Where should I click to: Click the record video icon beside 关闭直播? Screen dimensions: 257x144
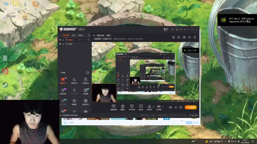[171, 107]
